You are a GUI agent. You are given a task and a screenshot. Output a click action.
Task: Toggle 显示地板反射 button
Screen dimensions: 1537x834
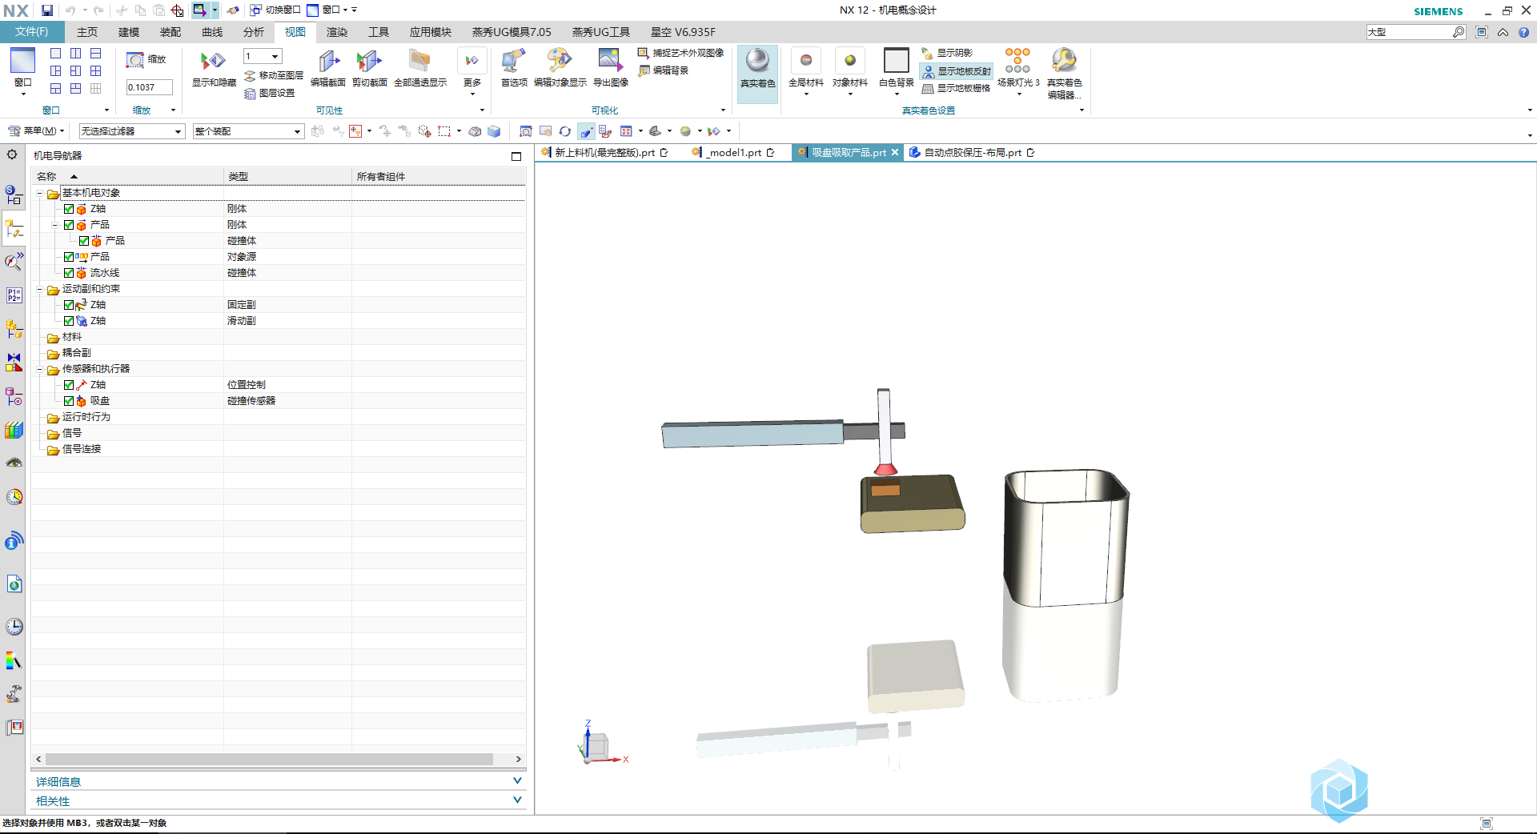pos(957,70)
